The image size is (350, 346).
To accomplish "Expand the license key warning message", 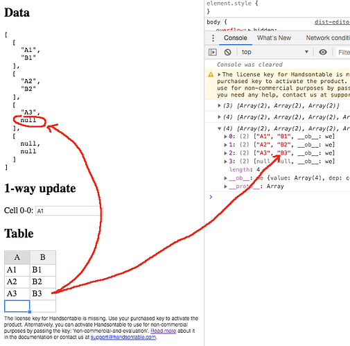I will pyautogui.click(x=219, y=74).
